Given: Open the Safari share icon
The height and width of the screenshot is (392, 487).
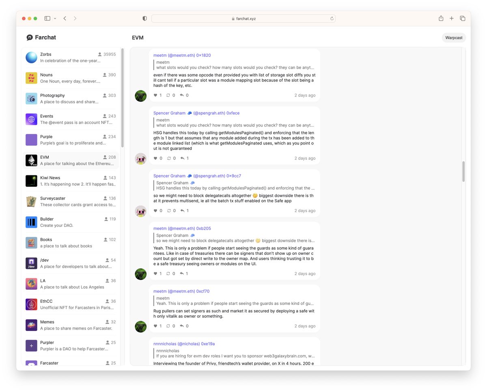Looking at the screenshot, I should point(441,18).
